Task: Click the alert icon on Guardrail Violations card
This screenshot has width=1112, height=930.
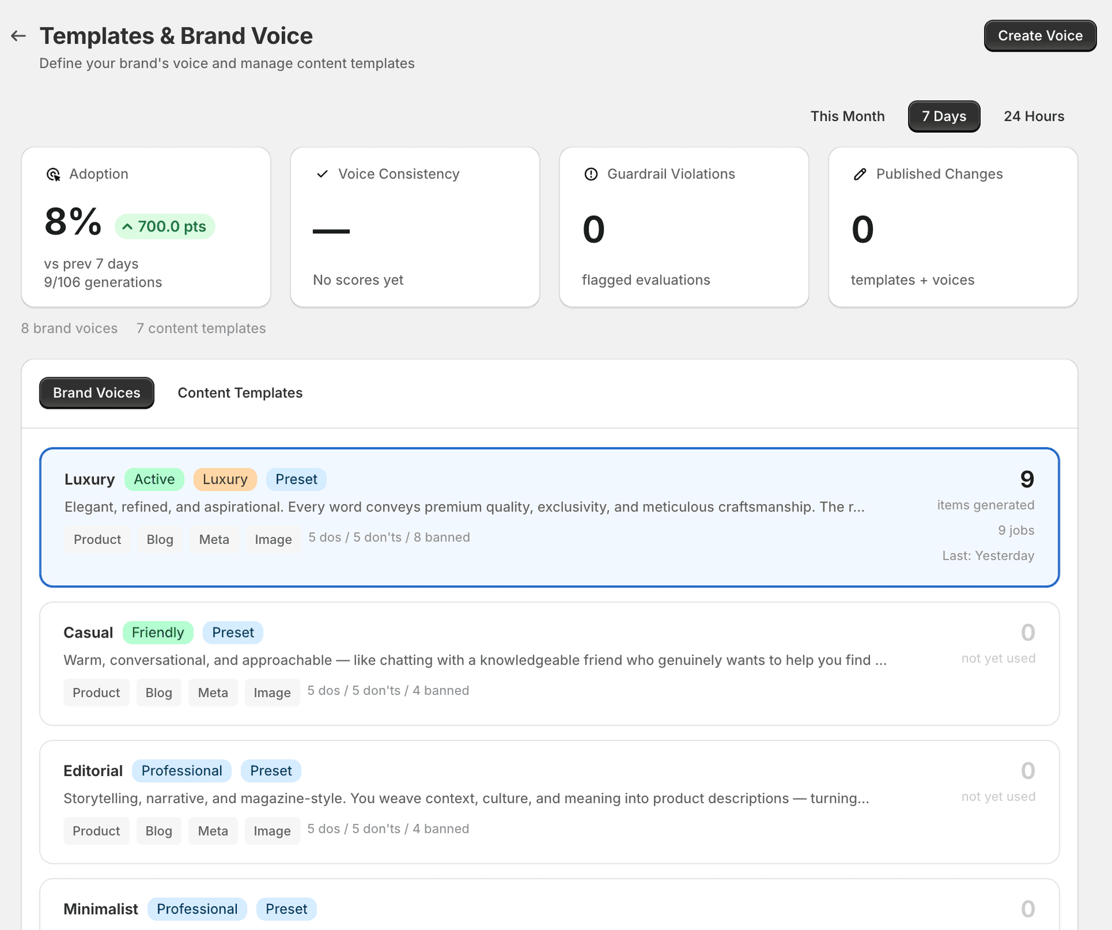Action: (590, 174)
